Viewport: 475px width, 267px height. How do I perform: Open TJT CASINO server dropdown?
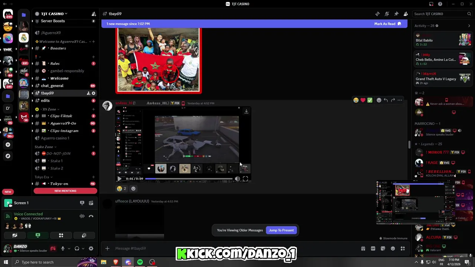click(x=54, y=14)
